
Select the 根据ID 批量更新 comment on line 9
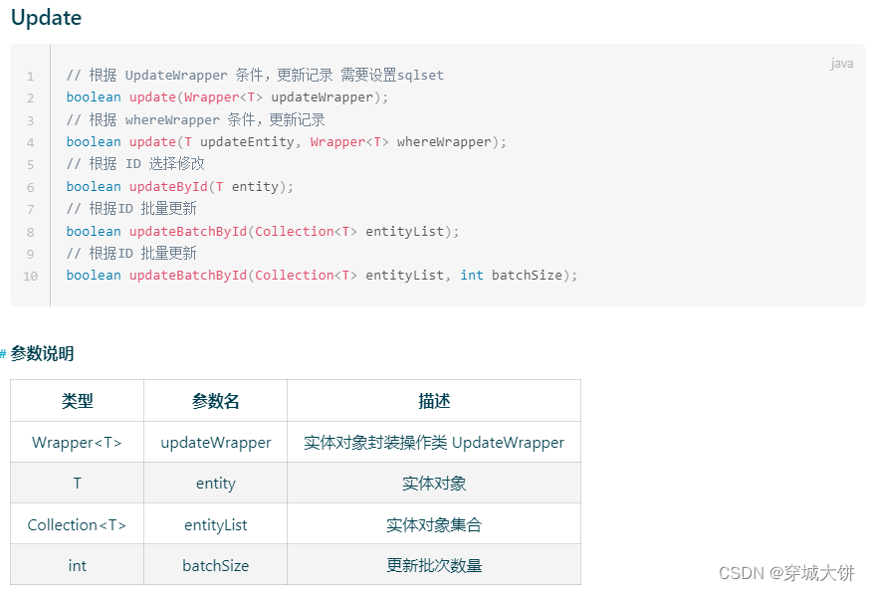coord(131,254)
